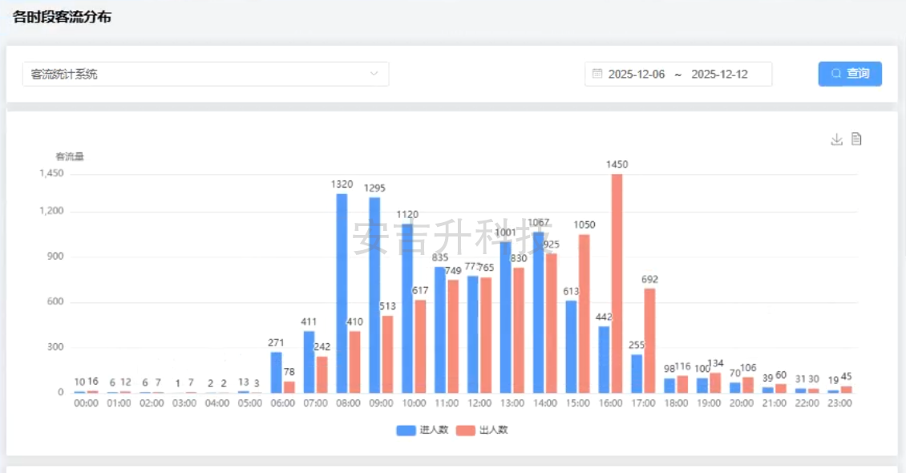
Task: Click the calendar icon in date range
Action: [x=597, y=74]
